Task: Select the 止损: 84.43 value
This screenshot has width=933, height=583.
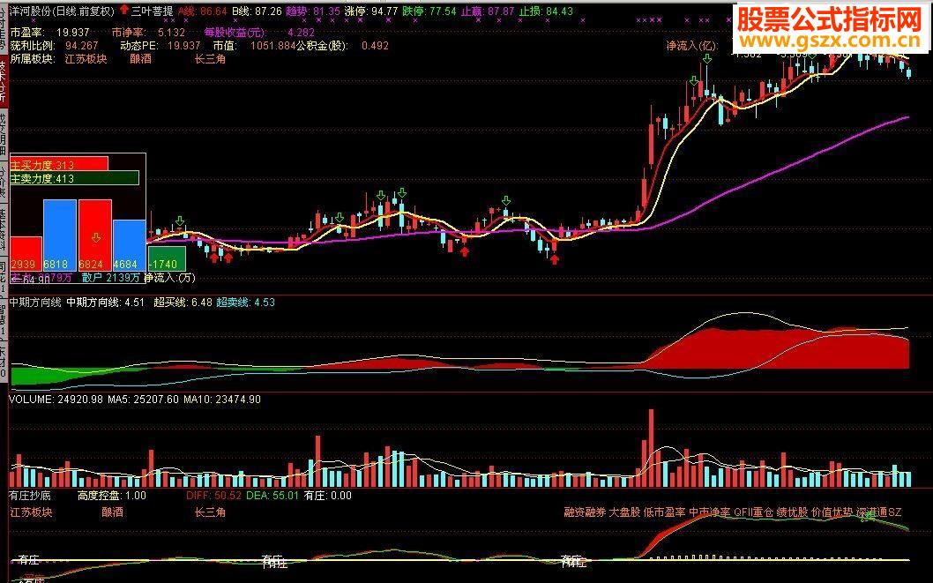Action: pos(546,11)
